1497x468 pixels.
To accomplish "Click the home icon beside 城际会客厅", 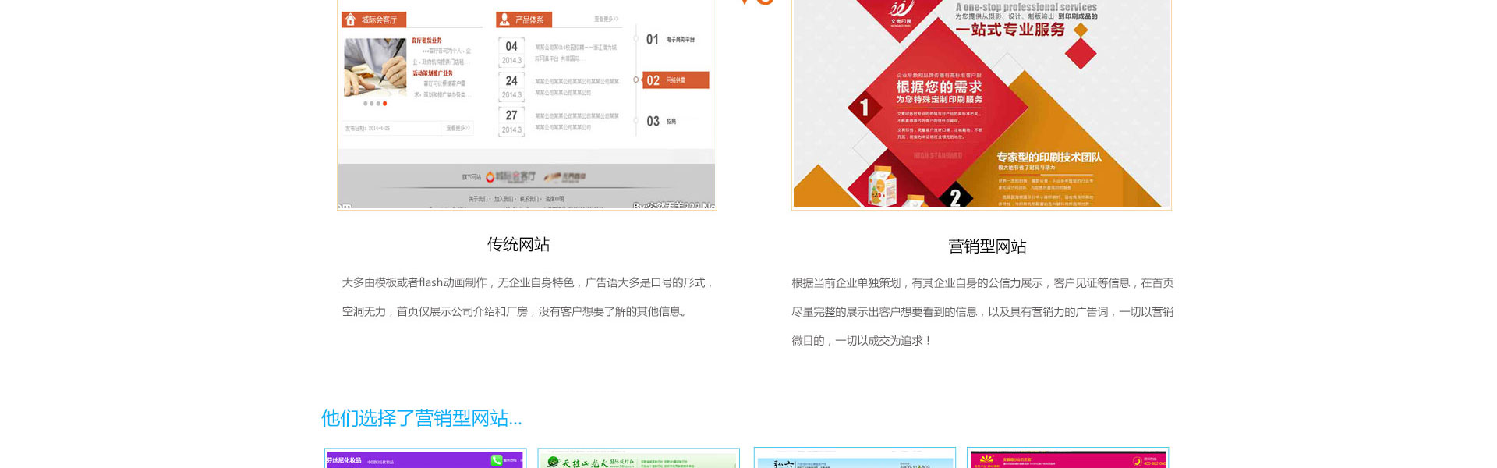I will click(x=351, y=19).
